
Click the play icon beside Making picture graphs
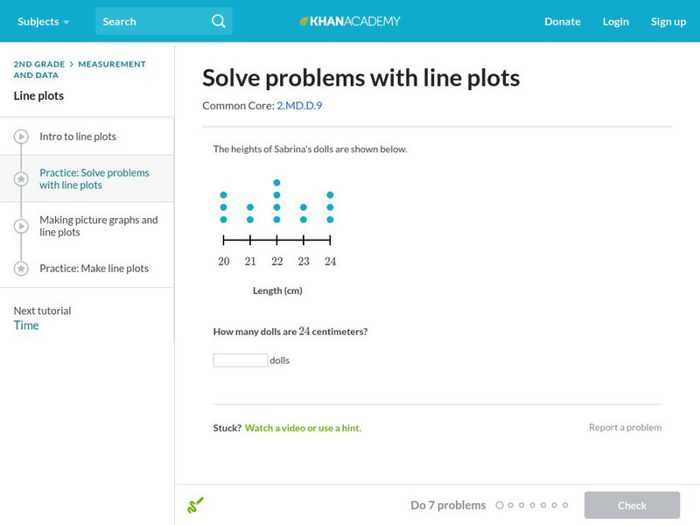(21, 227)
